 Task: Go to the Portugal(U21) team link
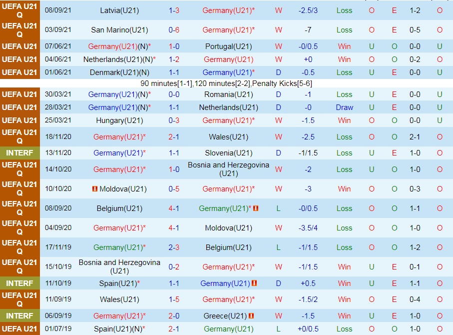coord(226,46)
